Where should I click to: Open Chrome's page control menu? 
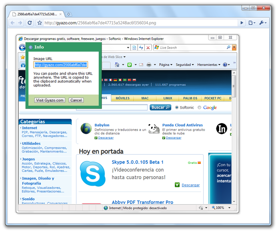pyautogui.click(x=252, y=23)
